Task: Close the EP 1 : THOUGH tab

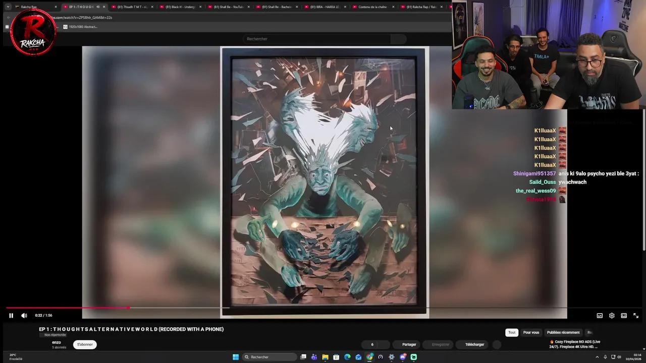Action: (104, 7)
